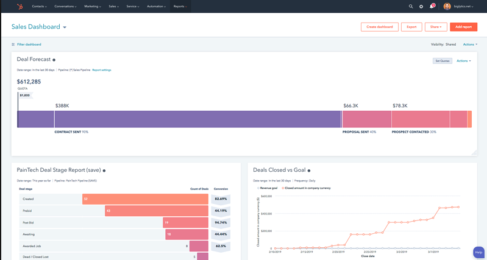The height and width of the screenshot is (260, 487).
Task: Click the Conversion column header
Action: click(221, 189)
